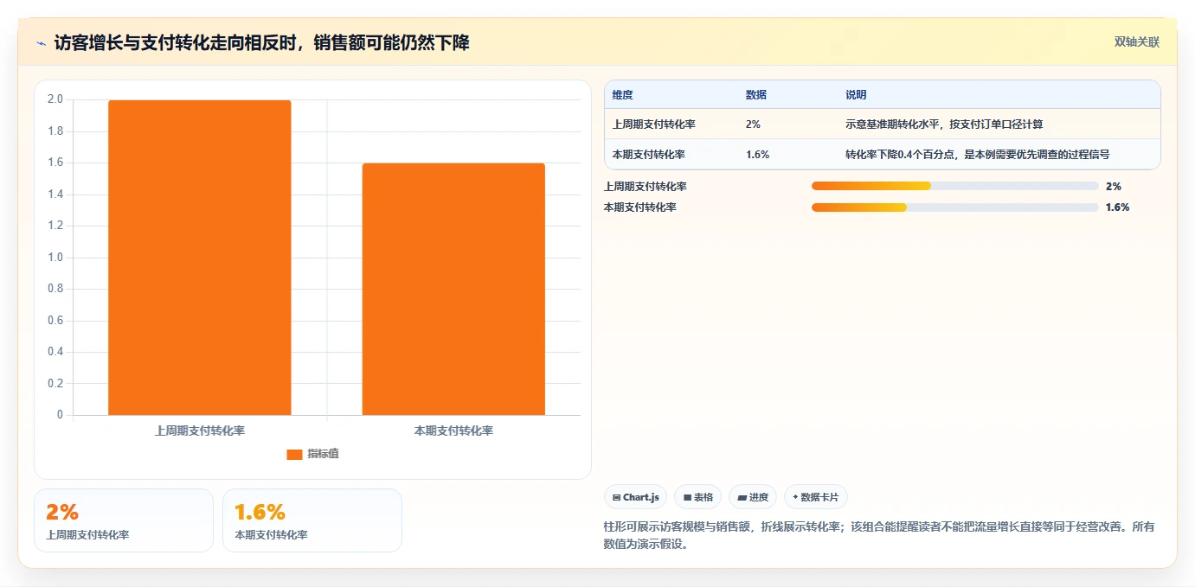The height and width of the screenshot is (587, 1195).
Task: Click the 数据 column header
Action: (x=755, y=95)
